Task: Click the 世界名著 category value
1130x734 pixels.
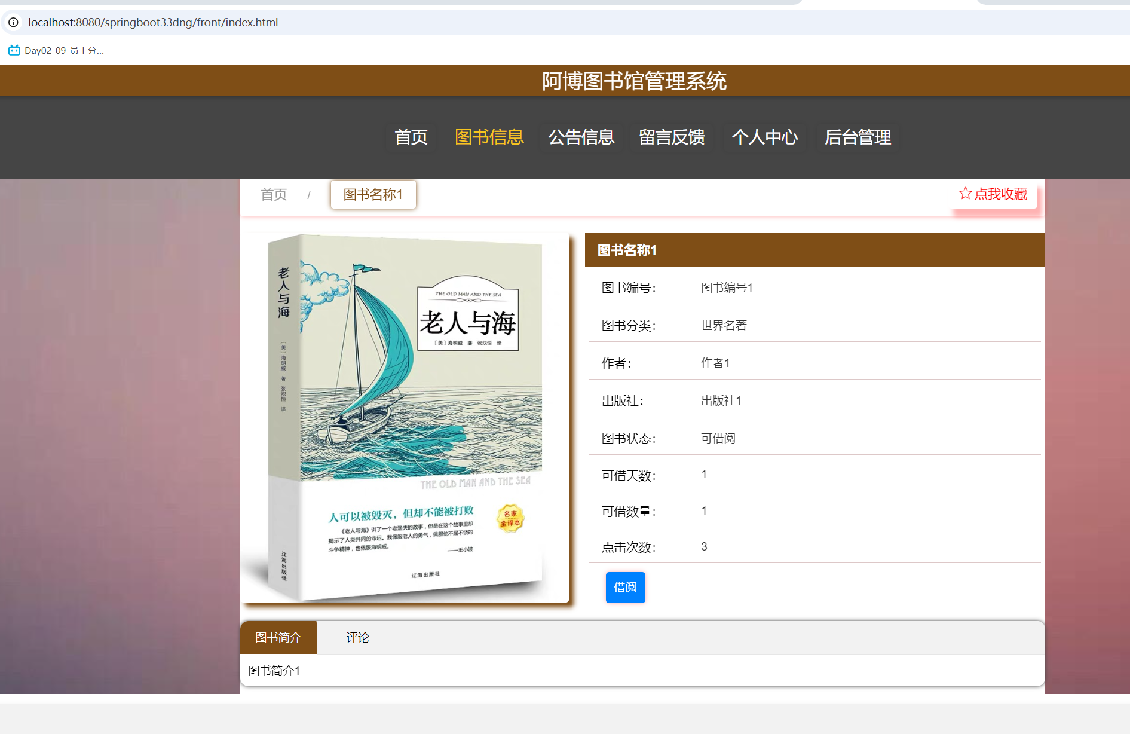Action: tap(723, 325)
